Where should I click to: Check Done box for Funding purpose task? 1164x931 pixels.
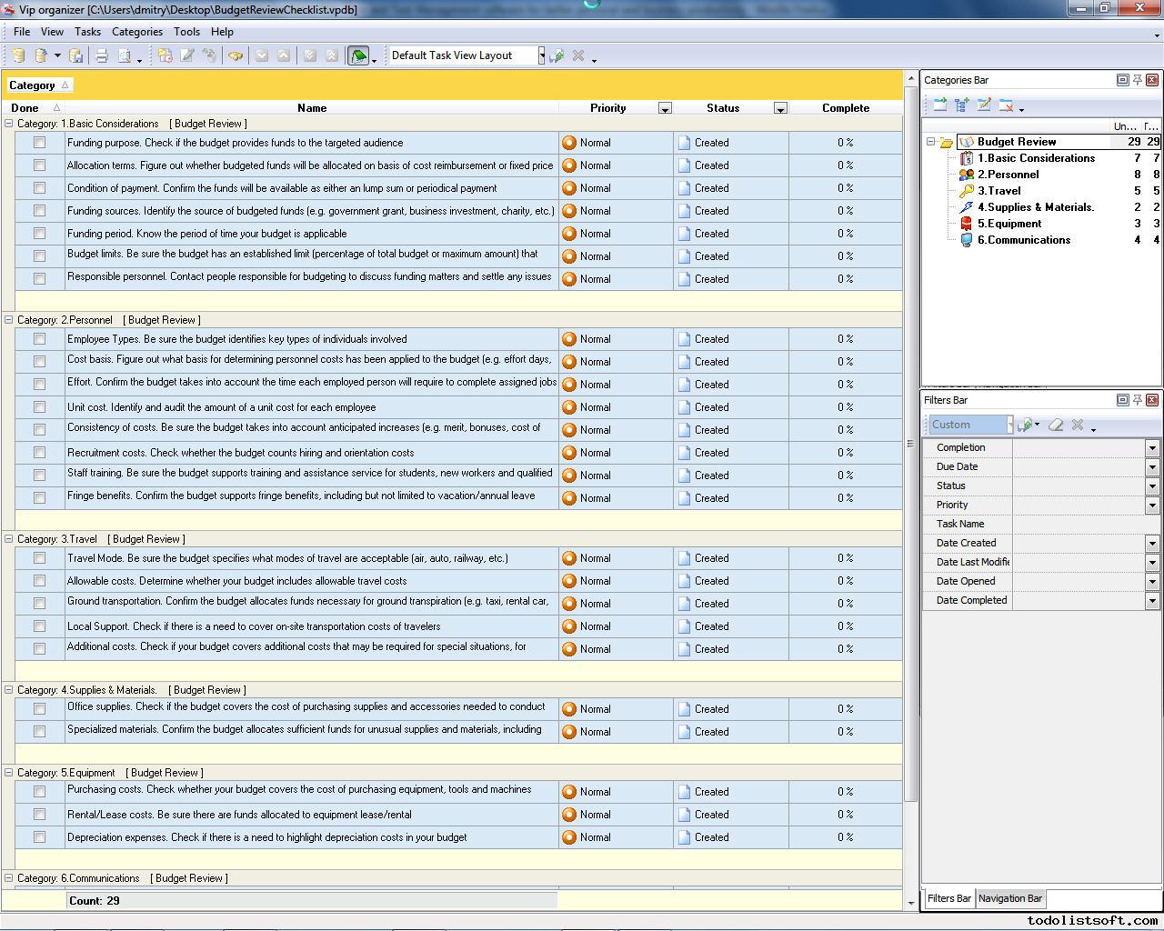point(39,143)
